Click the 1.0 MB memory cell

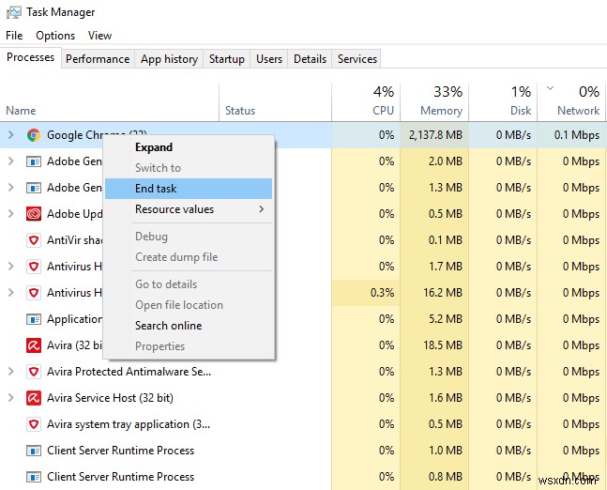coord(434,451)
